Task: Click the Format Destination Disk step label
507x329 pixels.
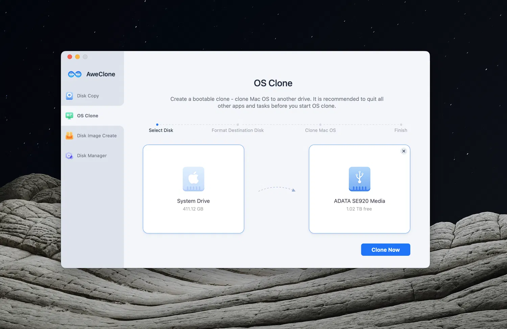Action: tap(238, 130)
